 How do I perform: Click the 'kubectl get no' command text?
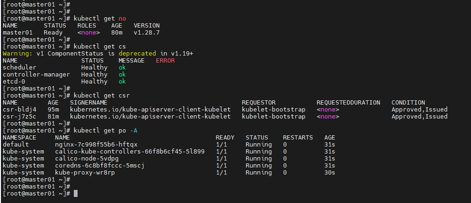pos(100,19)
